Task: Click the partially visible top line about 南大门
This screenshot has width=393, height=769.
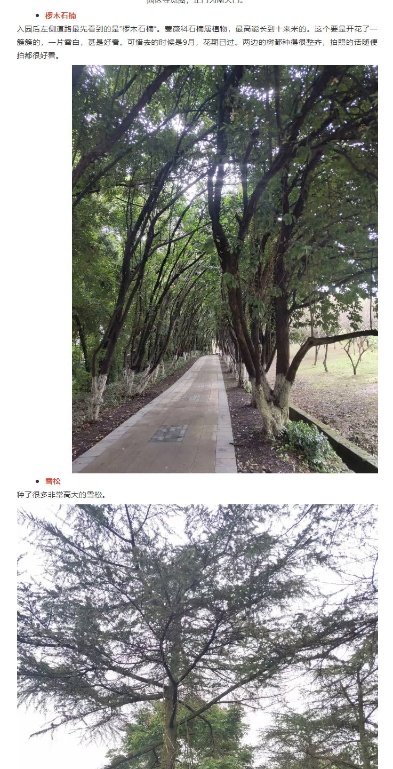Action: [196, 2]
